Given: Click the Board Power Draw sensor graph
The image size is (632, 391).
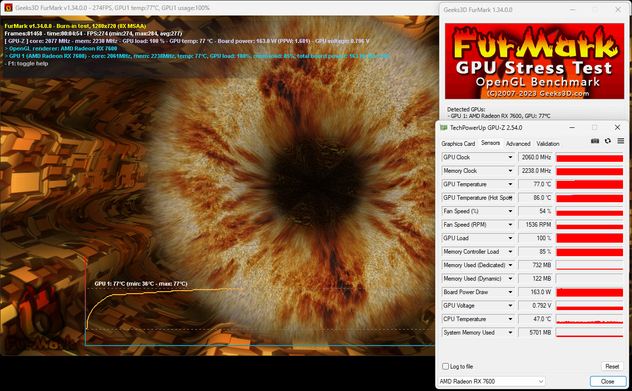Looking at the screenshot, I should click(x=590, y=292).
